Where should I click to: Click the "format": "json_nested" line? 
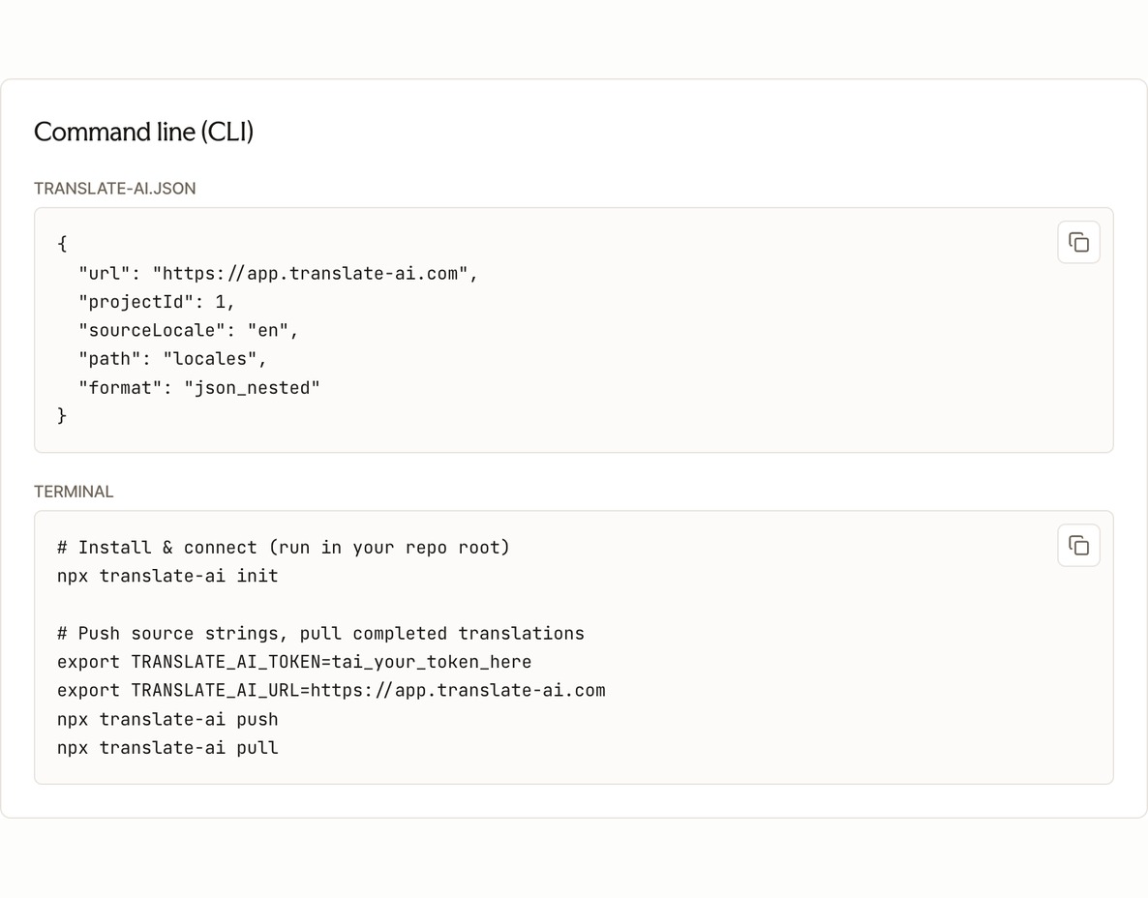click(199, 387)
